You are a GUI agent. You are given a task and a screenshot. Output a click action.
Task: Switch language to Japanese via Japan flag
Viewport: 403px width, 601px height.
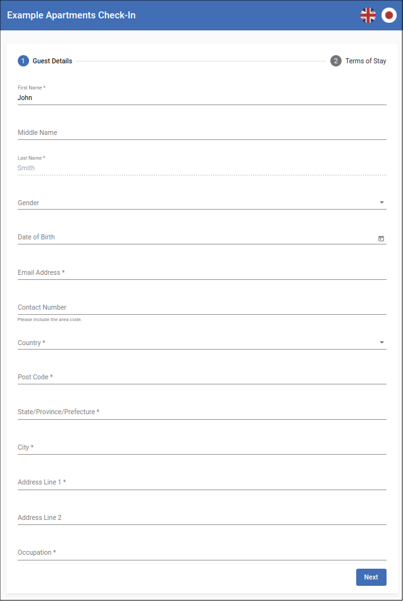point(389,15)
